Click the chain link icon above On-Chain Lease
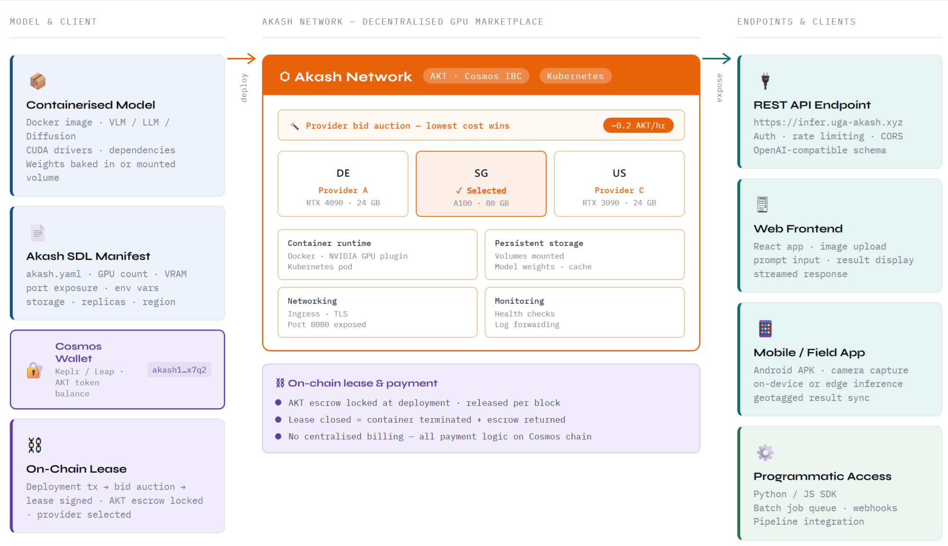948x546 pixels. click(35, 445)
